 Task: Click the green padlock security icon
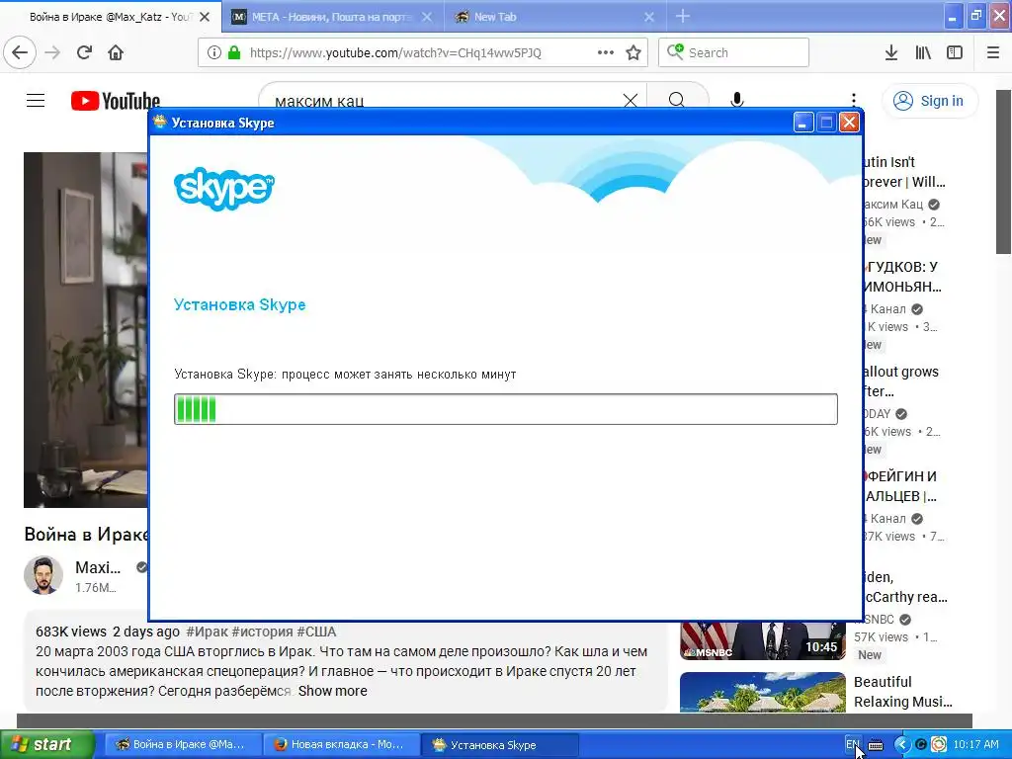pos(234,52)
